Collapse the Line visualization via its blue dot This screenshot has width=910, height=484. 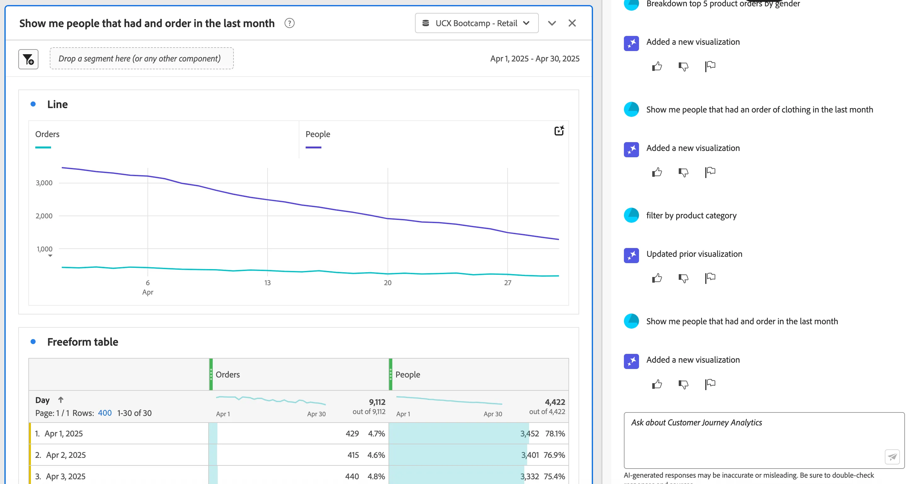click(x=33, y=104)
